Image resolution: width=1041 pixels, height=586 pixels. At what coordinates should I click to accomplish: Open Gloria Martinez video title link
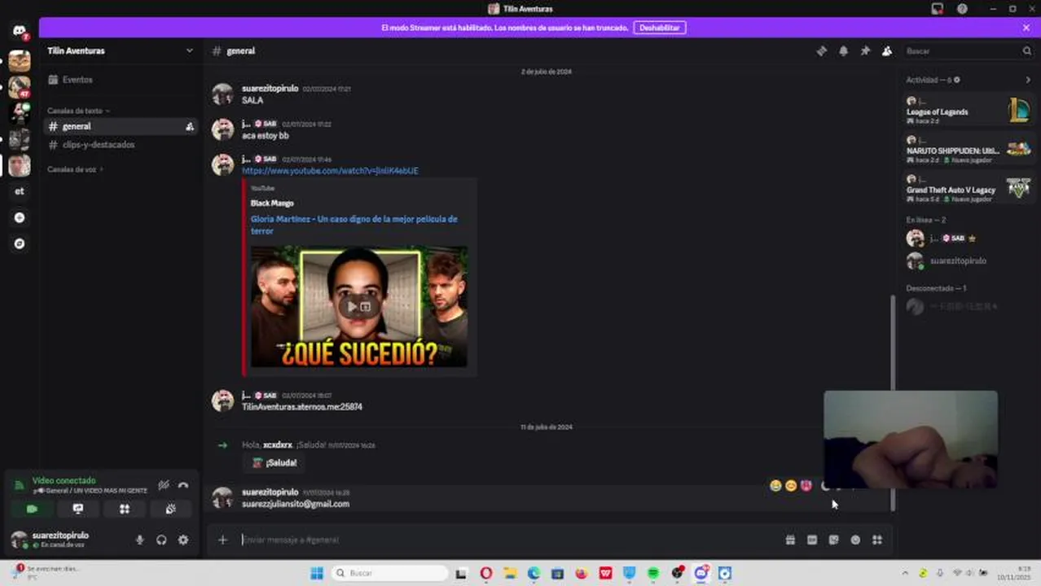(354, 225)
